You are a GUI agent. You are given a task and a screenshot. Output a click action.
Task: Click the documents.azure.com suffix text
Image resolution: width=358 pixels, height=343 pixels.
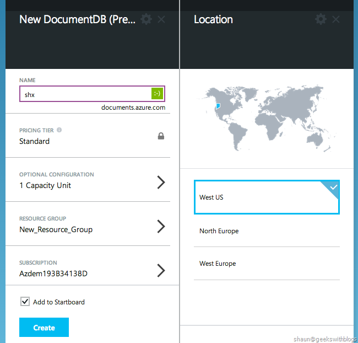[x=133, y=108]
